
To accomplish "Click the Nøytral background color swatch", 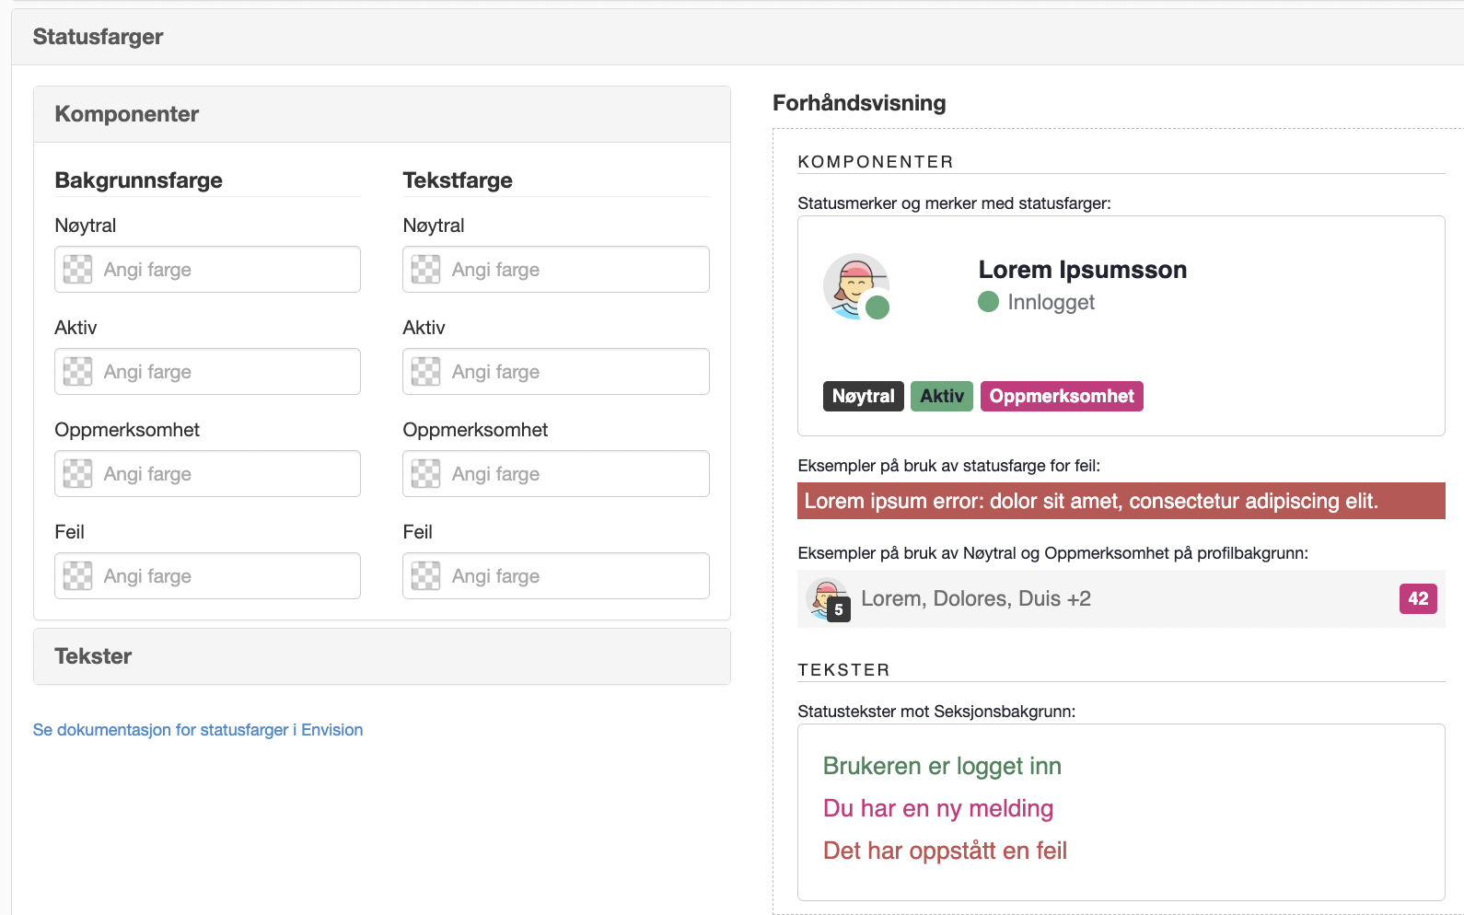I will tap(77, 270).
